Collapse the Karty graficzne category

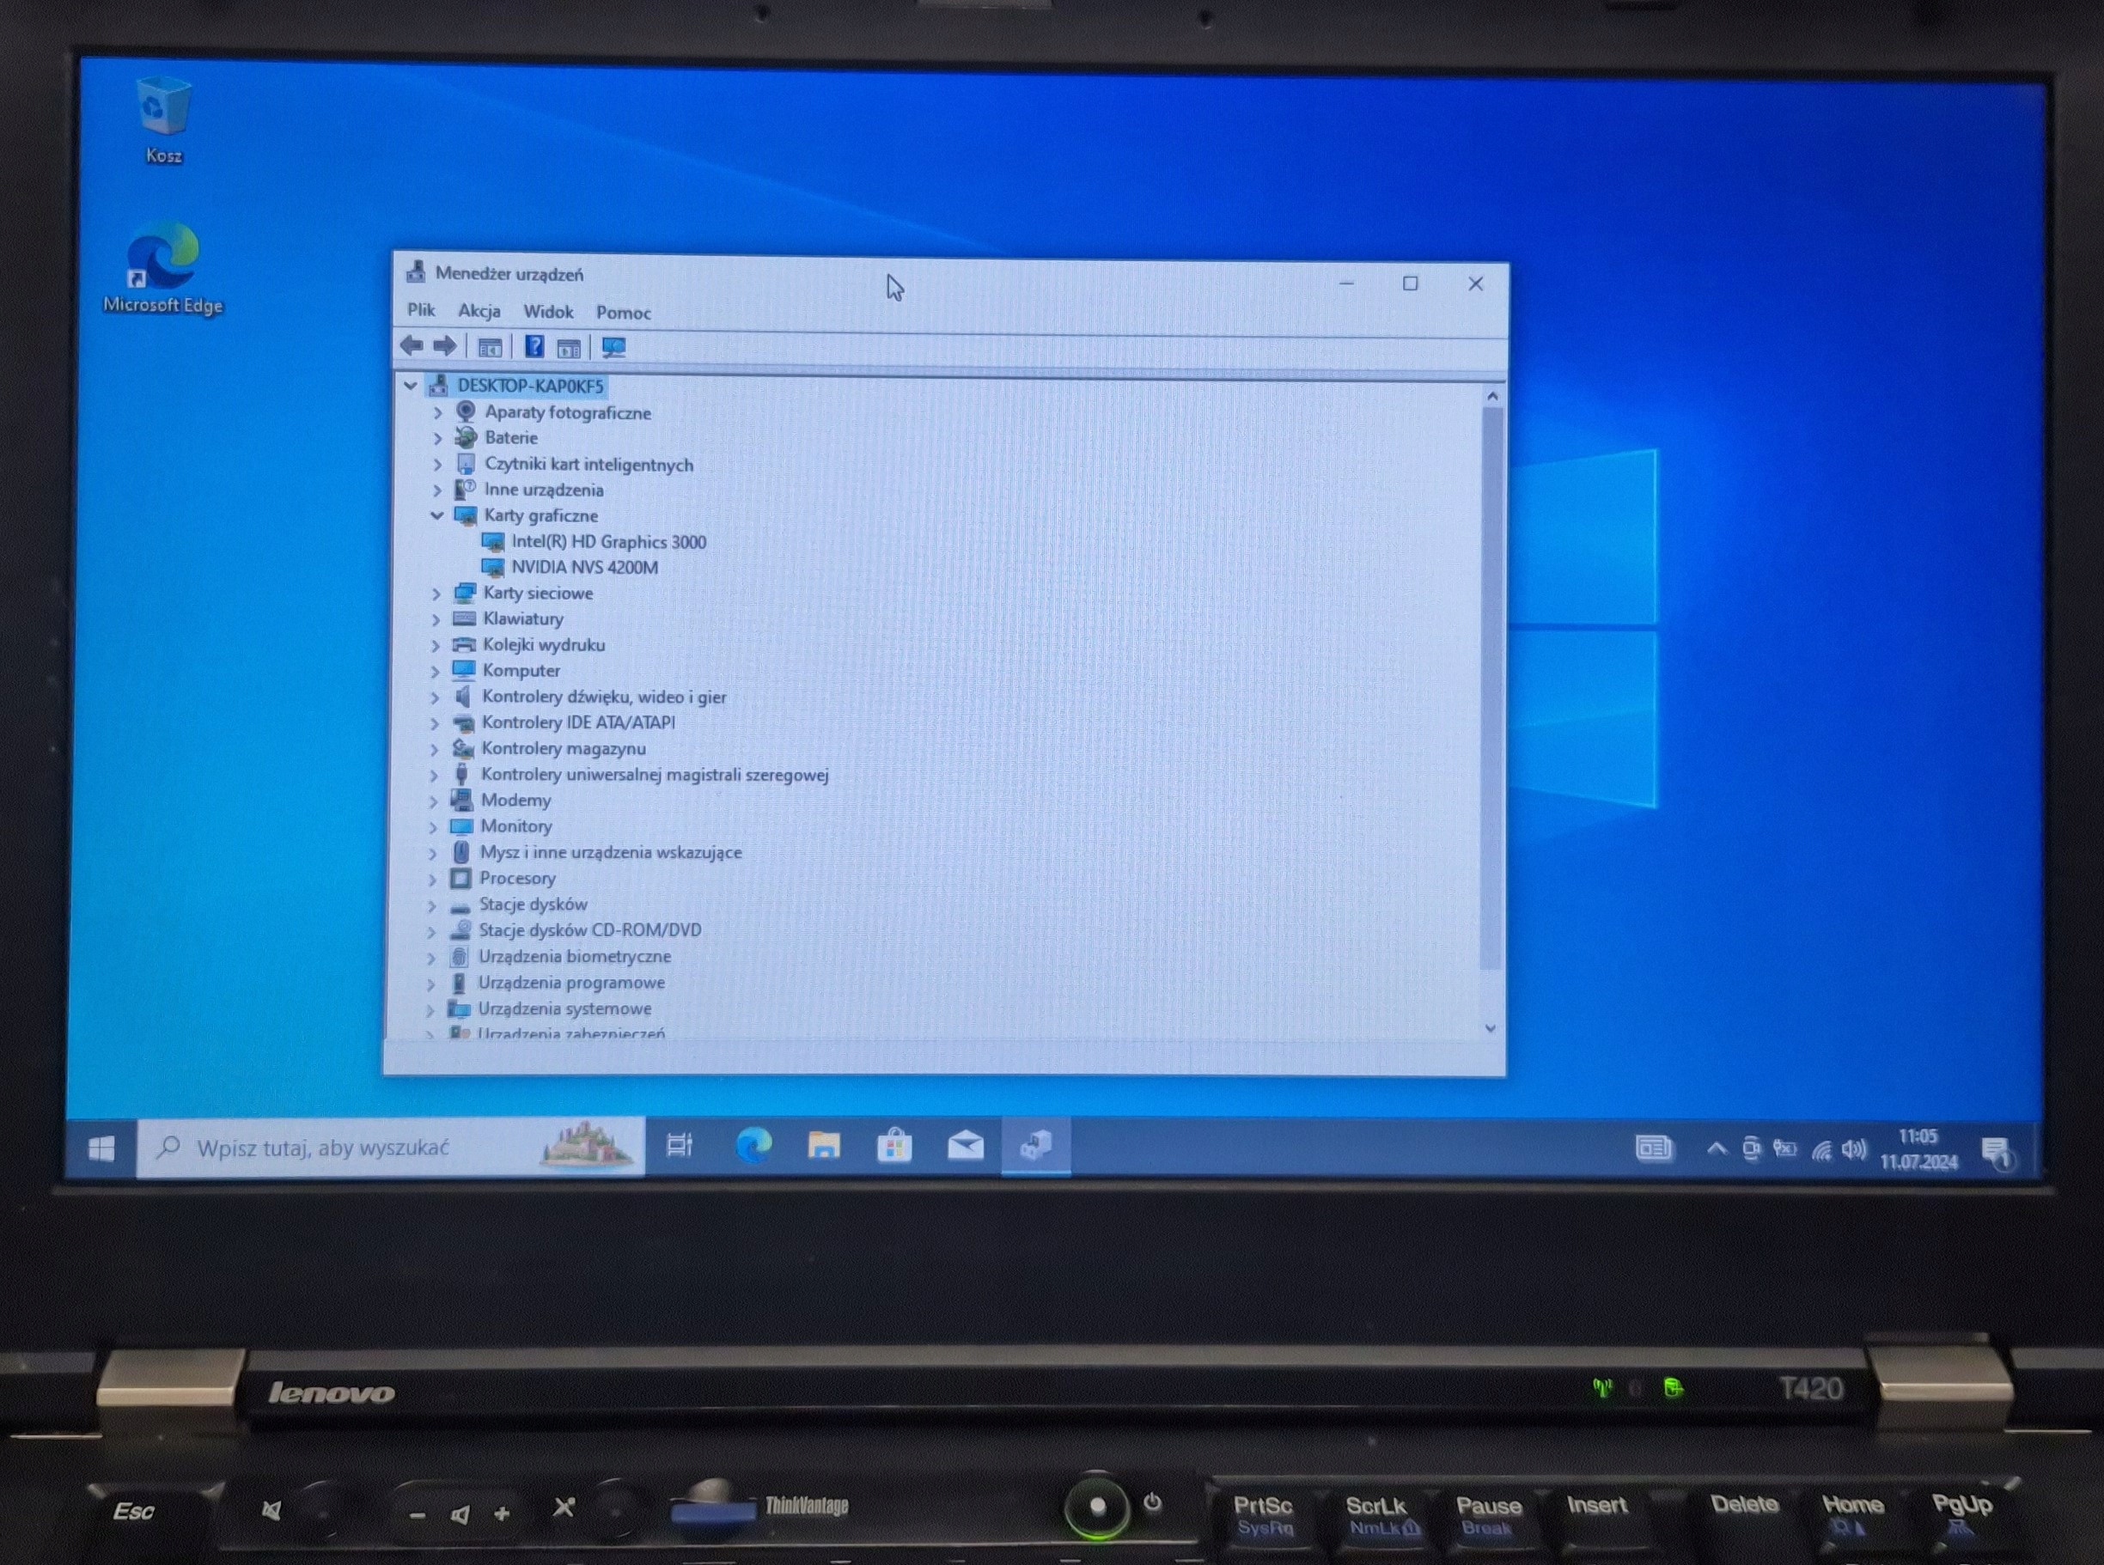click(x=436, y=515)
